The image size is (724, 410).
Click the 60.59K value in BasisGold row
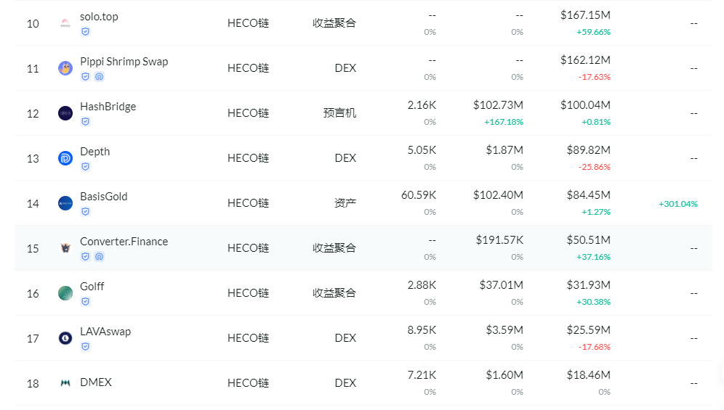coord(418,195)
